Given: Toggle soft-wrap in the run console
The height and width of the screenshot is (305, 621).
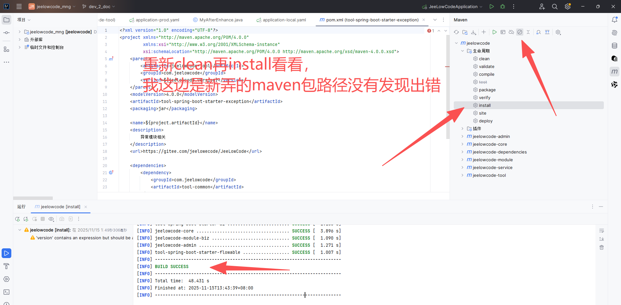Looking at the screenshot, I should point(602,231).
